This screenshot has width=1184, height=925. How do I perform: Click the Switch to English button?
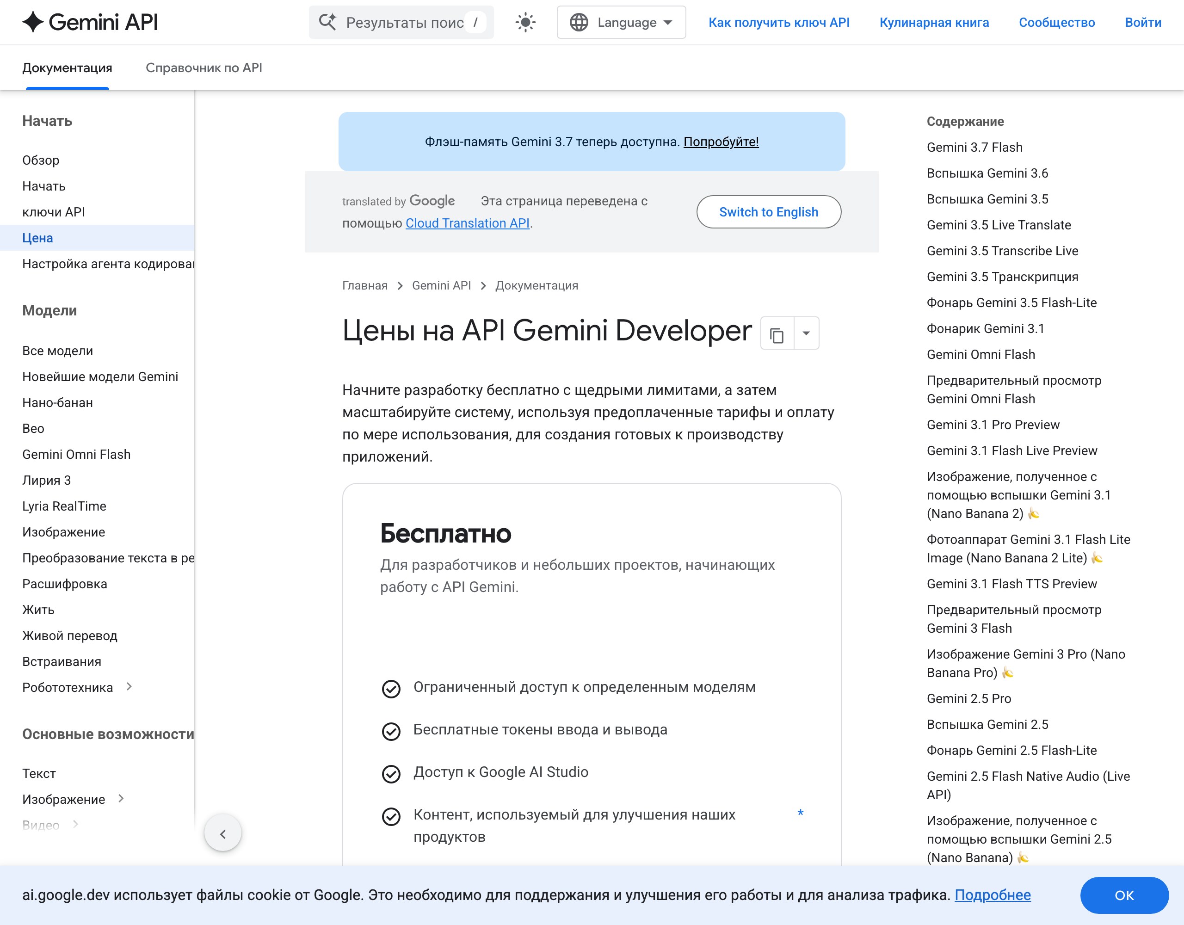[x=769, y=212]
